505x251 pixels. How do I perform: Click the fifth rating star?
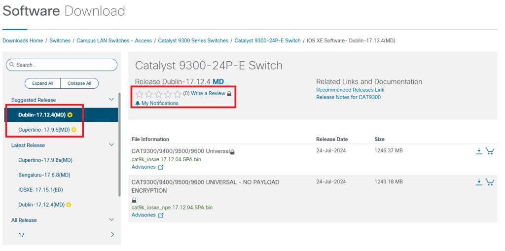tap(178, 94)
